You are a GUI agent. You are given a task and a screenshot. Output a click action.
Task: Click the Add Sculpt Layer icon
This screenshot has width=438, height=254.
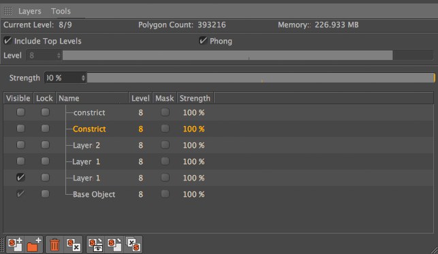click(x=15, y=244)
